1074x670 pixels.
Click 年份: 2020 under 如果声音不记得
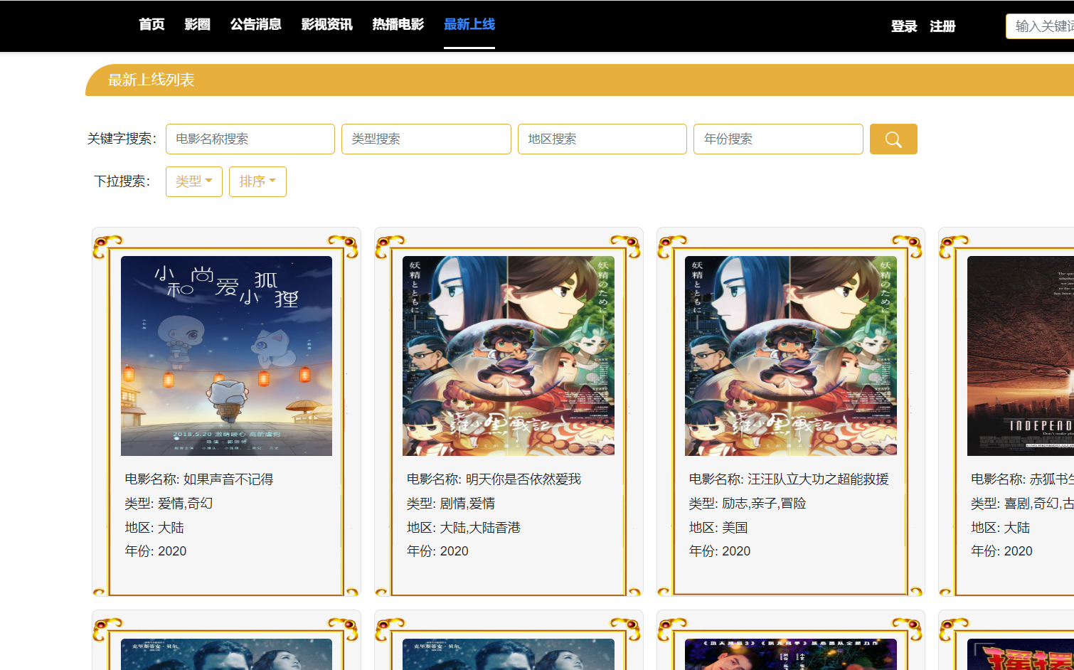pos(156,551)
